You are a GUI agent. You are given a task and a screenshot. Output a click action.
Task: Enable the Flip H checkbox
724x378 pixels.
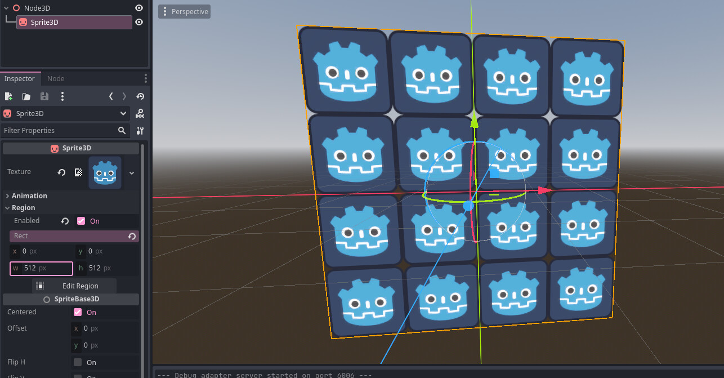coord(78,362)
